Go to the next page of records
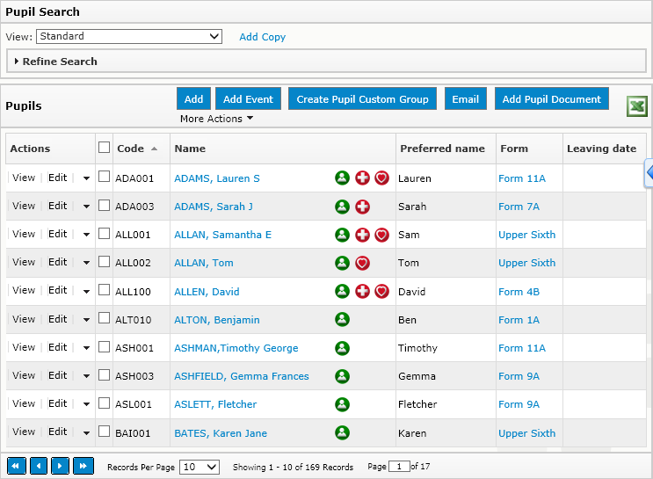The width and height of the screenshot is (653, 479). [60, 467]
